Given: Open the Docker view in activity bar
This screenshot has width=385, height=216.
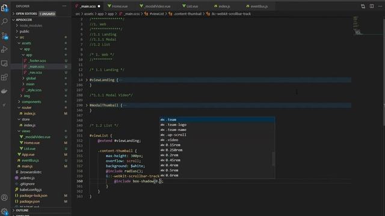Looking at the screenshot, I should 4,91.
